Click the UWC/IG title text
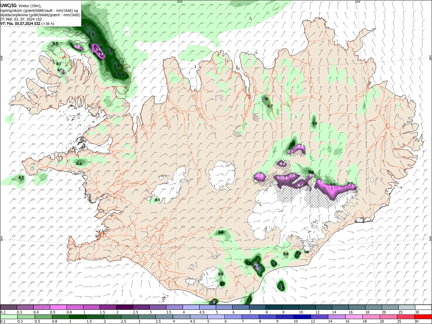Screen dimensions: 432x324 8,5
